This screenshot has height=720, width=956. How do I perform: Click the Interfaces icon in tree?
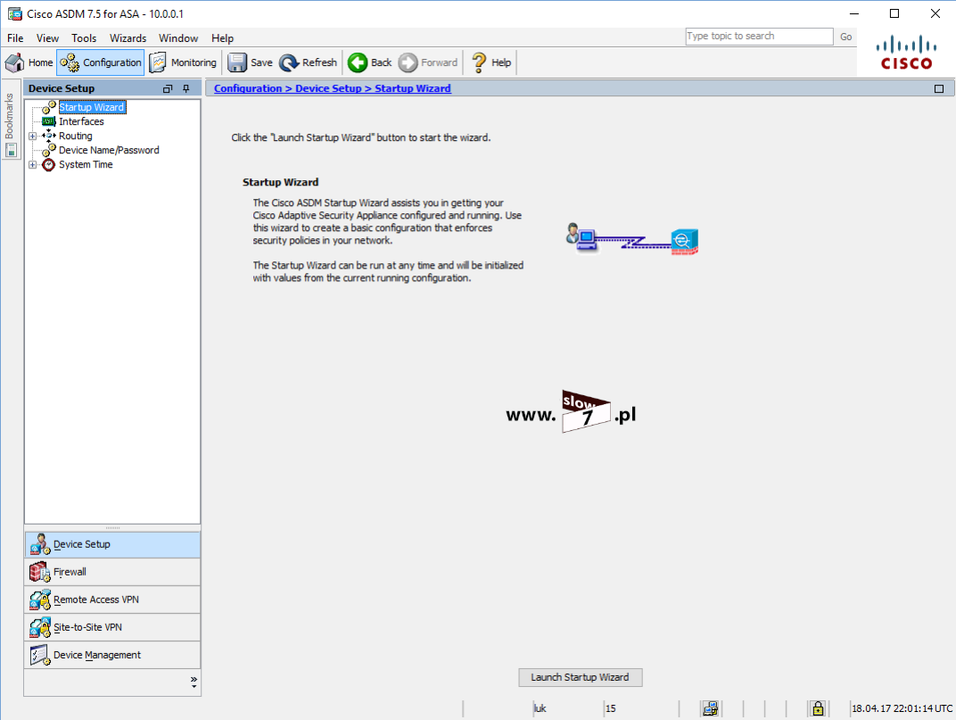click(x=49, y=121)
